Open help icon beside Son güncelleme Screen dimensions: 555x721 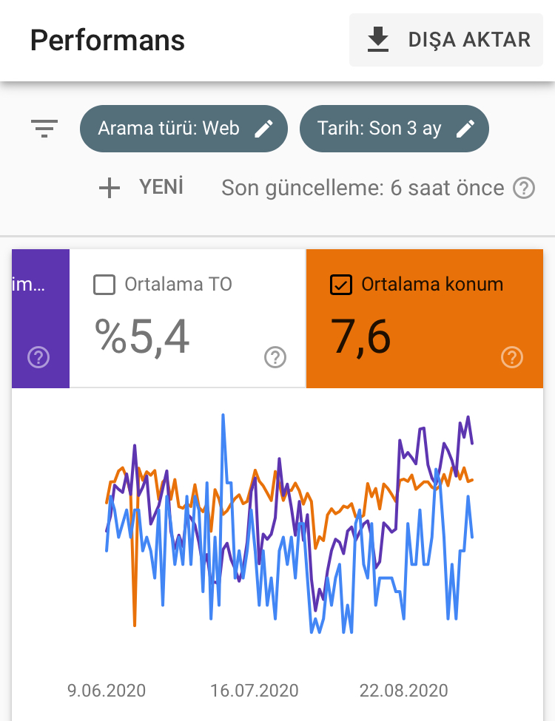click(x=524, y=188)
